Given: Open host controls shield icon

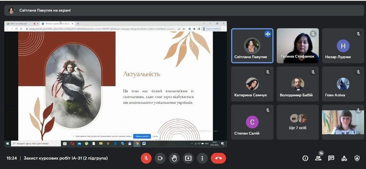Looking at the screenshot, I should click(x=357, y=158).
